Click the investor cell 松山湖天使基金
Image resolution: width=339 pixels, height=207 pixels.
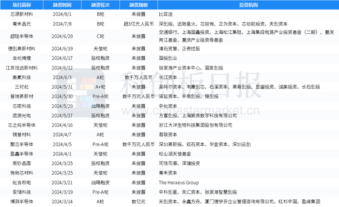tap(175, 154)
